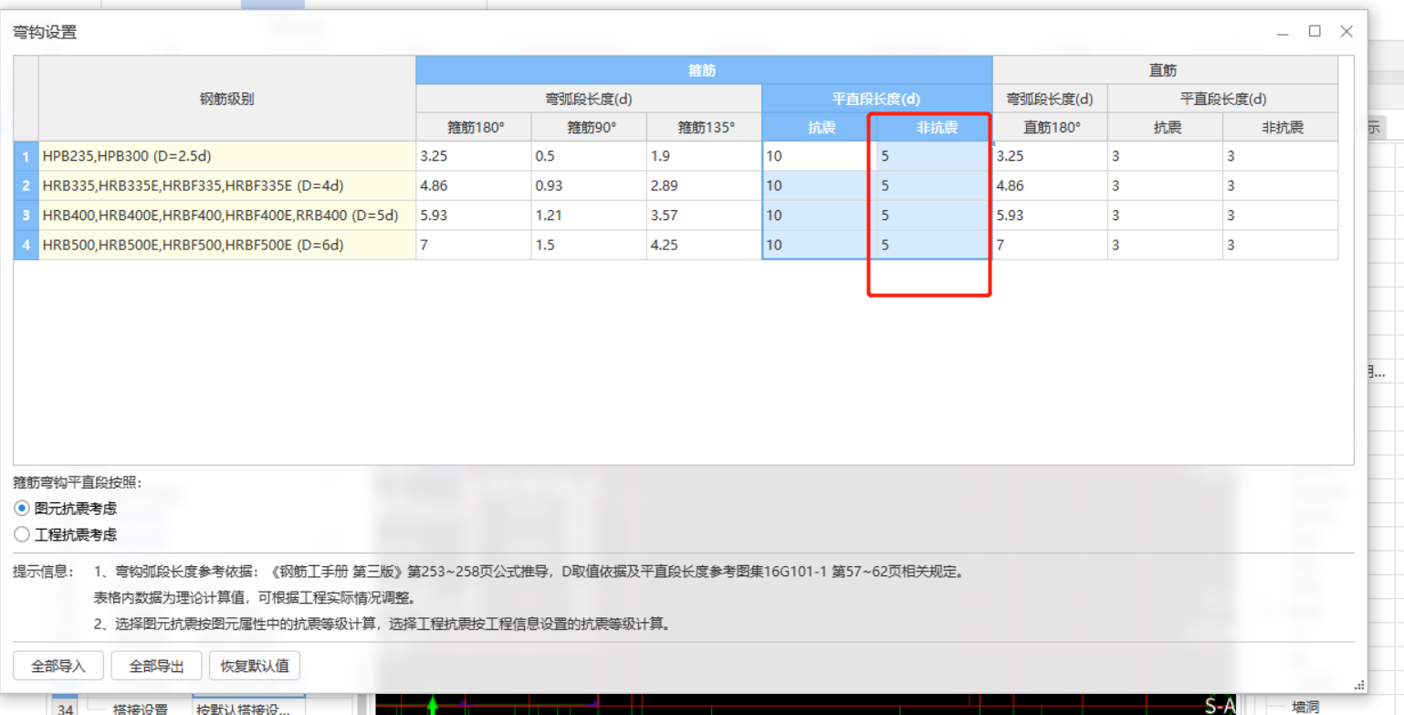1404x715 pixels.
Task: Edit 箍筋180° value 7 for HRB500
Action: (474, 245)
